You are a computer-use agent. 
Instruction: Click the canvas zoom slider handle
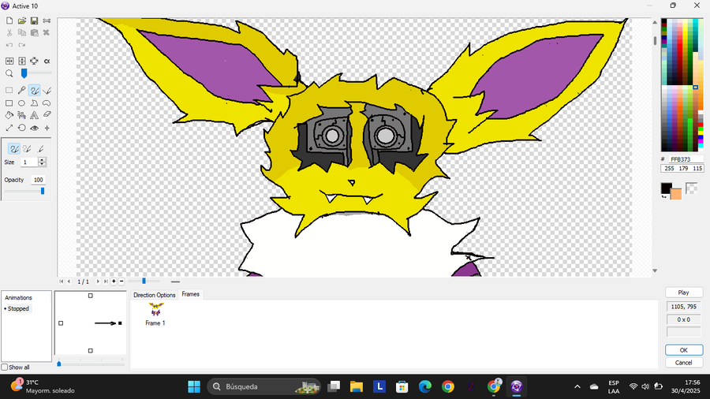pyautogui.click(x=24, y=73)
